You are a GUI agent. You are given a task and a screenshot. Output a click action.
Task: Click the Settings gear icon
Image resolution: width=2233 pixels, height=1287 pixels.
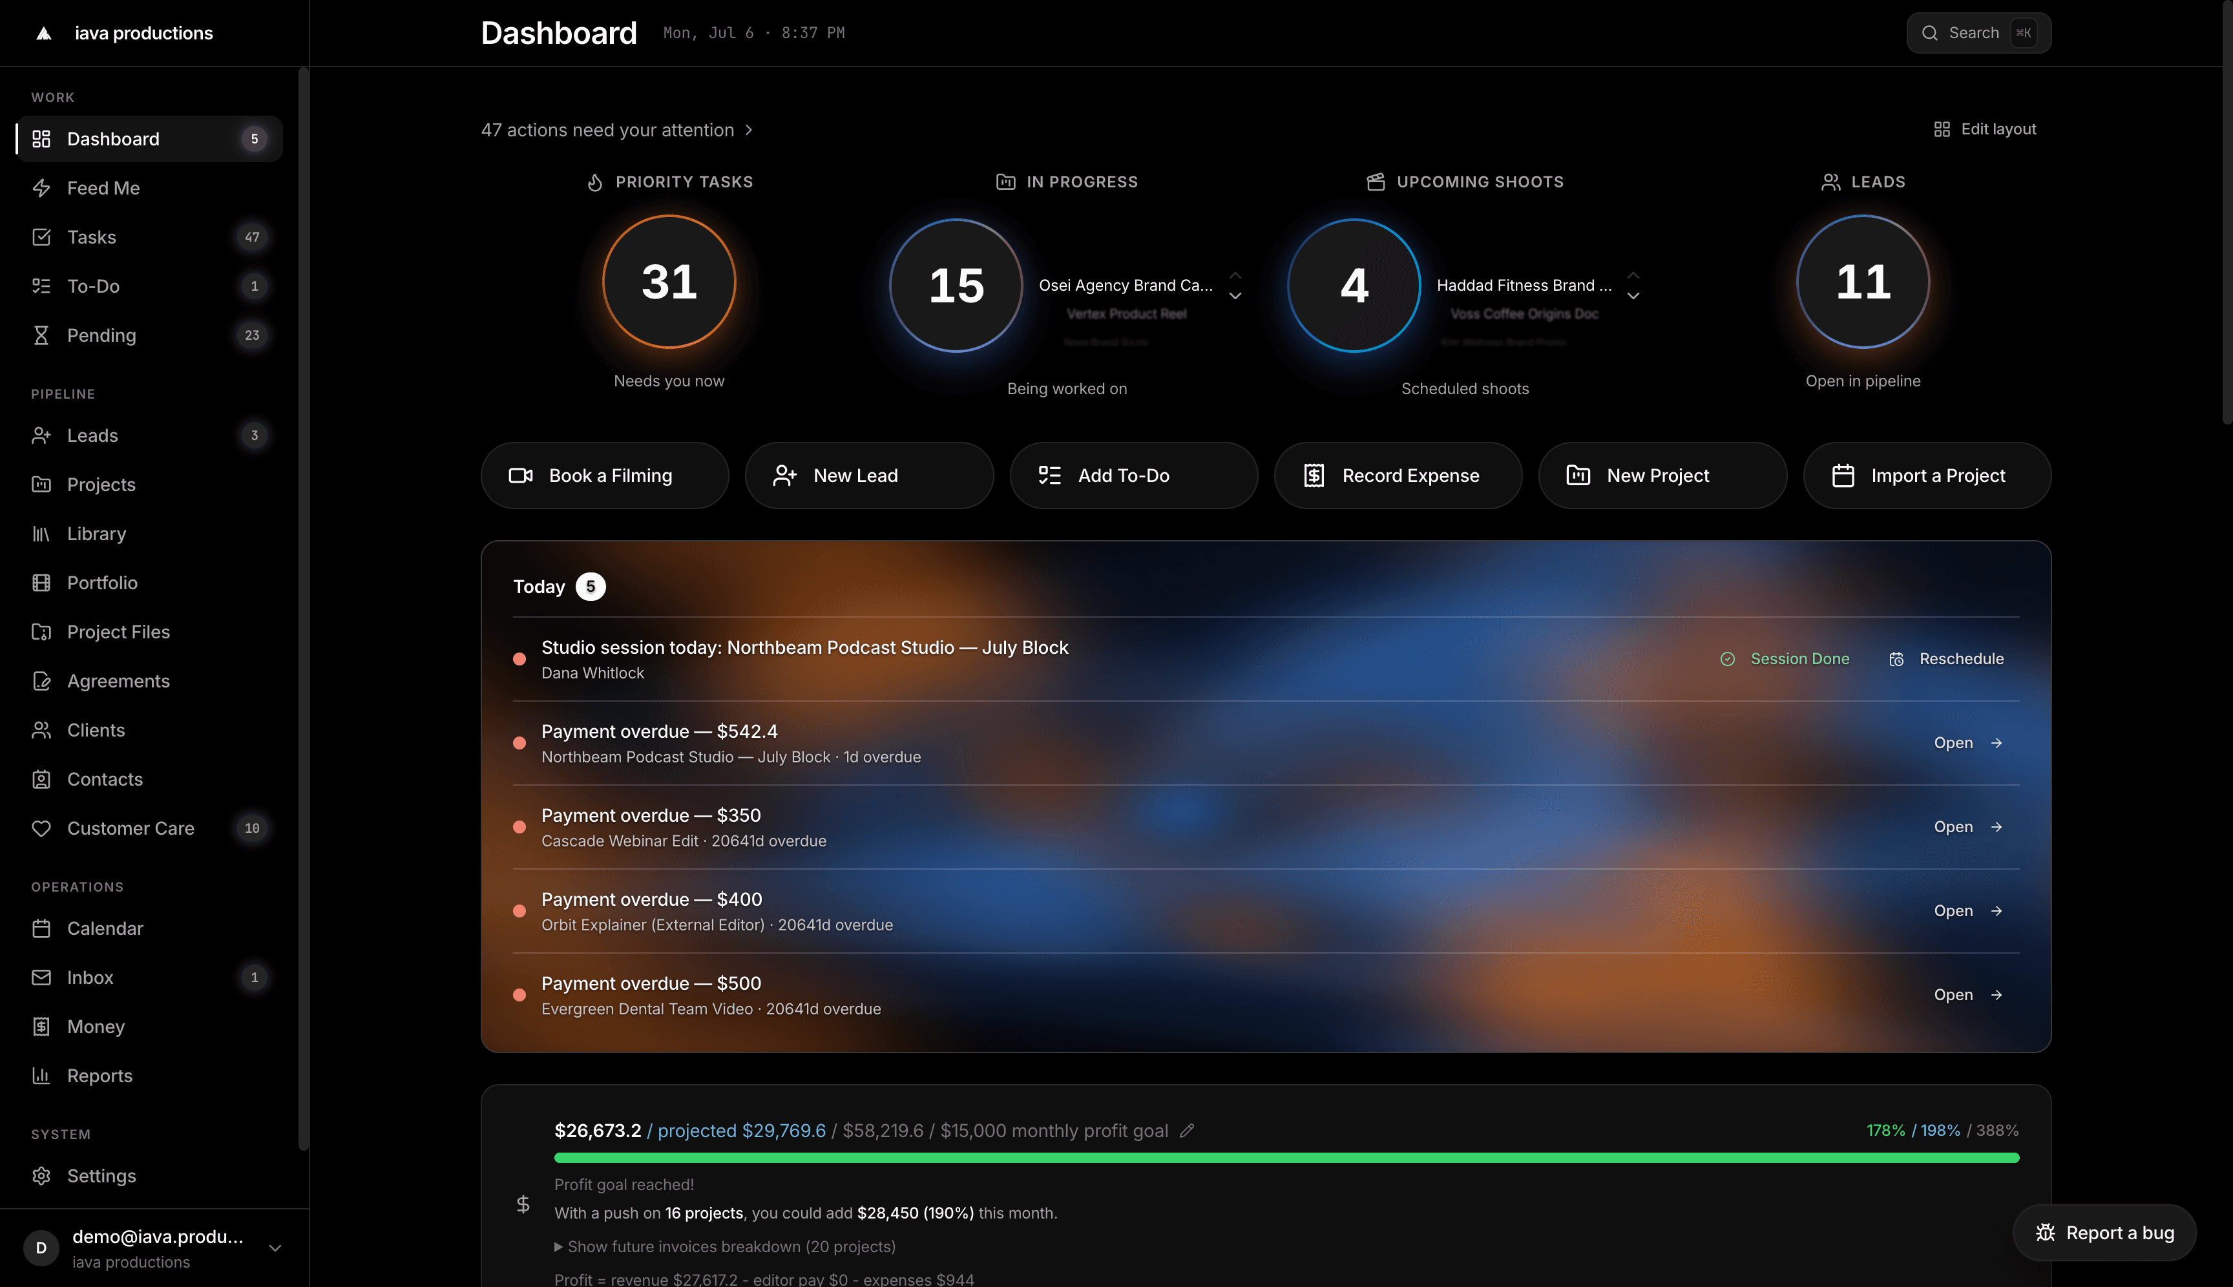tap(41, 1176)
